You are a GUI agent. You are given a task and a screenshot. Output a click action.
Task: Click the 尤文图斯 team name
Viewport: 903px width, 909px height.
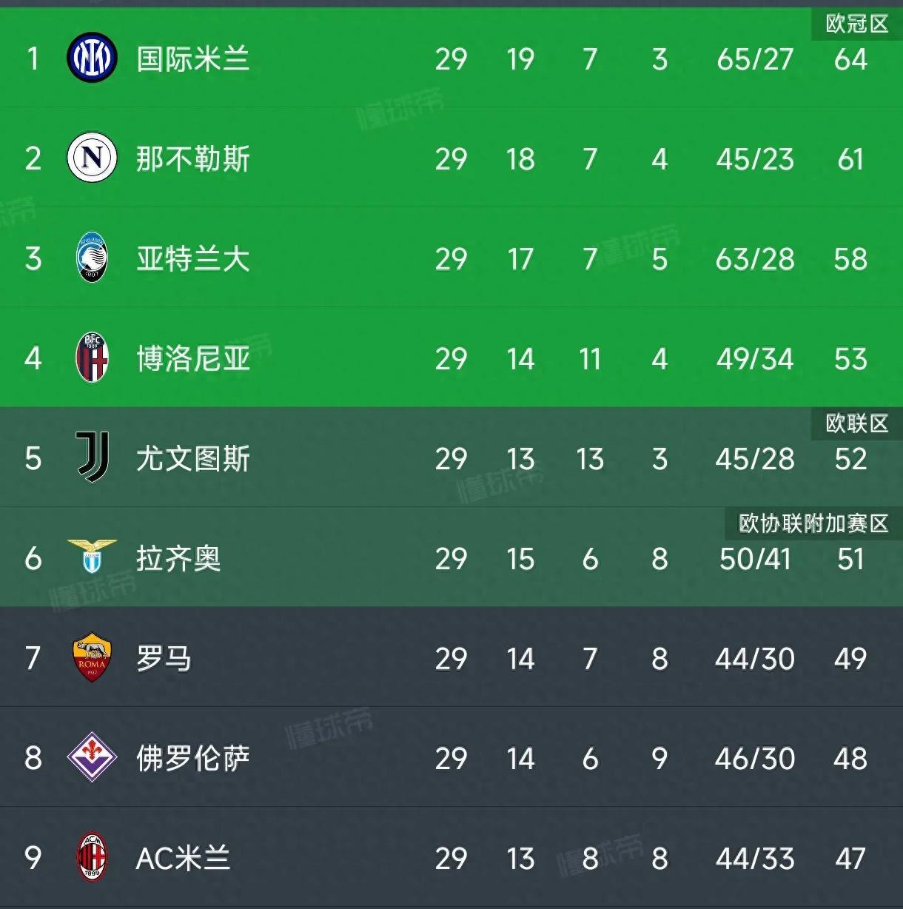pos(193,459)
